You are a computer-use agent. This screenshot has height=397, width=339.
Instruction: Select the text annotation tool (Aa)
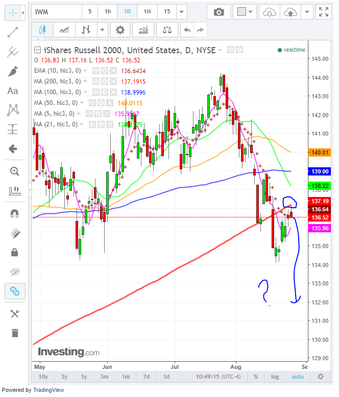point(13,91)
